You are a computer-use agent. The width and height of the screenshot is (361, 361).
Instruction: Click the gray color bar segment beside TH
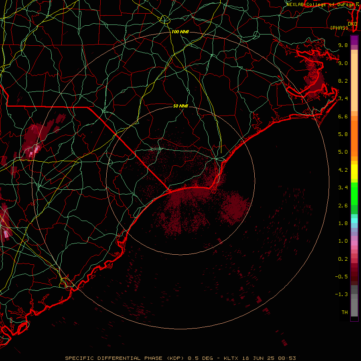click(x=354, y=307)
